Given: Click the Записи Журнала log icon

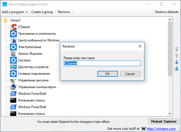Looking at the screenshot, I should (13, 54).
